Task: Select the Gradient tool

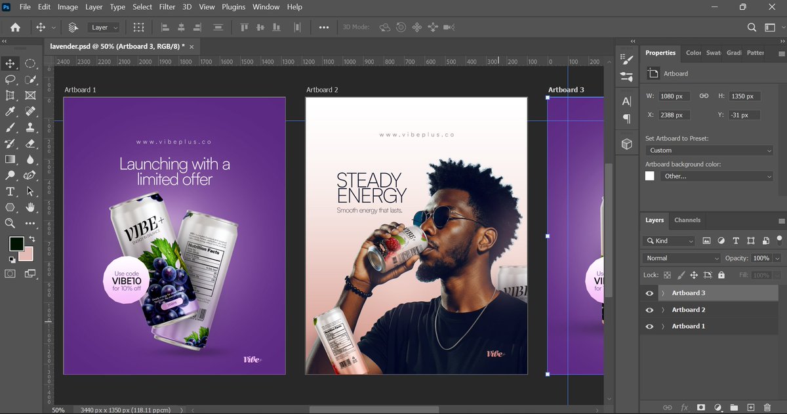Action: click(x=10, y=159)
